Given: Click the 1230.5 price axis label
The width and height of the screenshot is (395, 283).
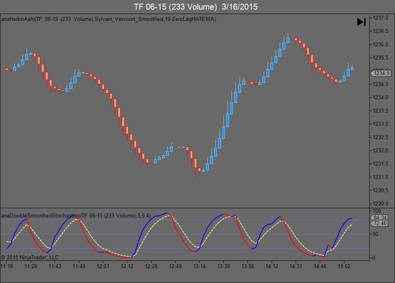Looking at the screenshot, I should [381, 190].
